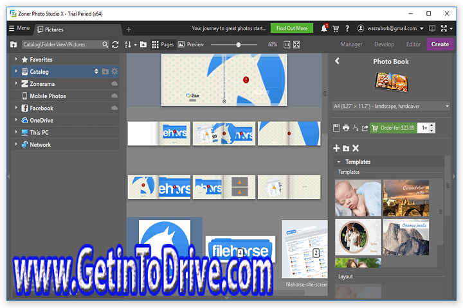Screen dimensions: 463x308
Task: Click the Catalog\Folder View\Pictures path field
Action: point(62,44)
